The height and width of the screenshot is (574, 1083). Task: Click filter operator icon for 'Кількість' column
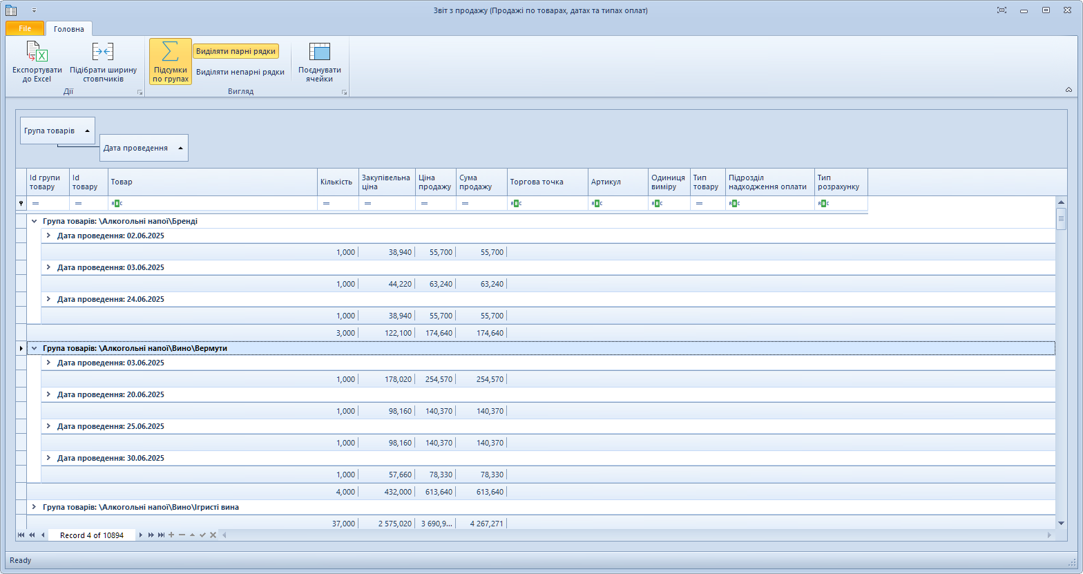point(326,204)
